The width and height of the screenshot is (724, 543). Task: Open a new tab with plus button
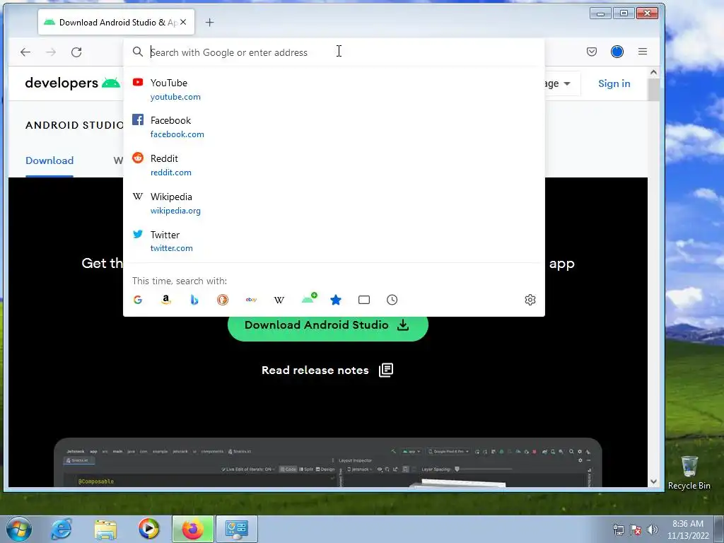[x=209, y=22]
